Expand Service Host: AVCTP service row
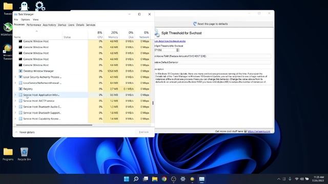328x184 pixels. coord(15,101)
